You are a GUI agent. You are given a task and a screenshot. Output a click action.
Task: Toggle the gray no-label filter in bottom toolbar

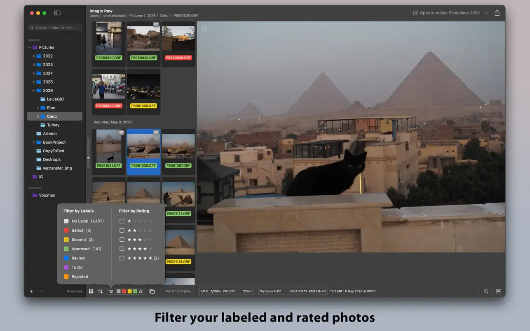click(x=119, y=291)
